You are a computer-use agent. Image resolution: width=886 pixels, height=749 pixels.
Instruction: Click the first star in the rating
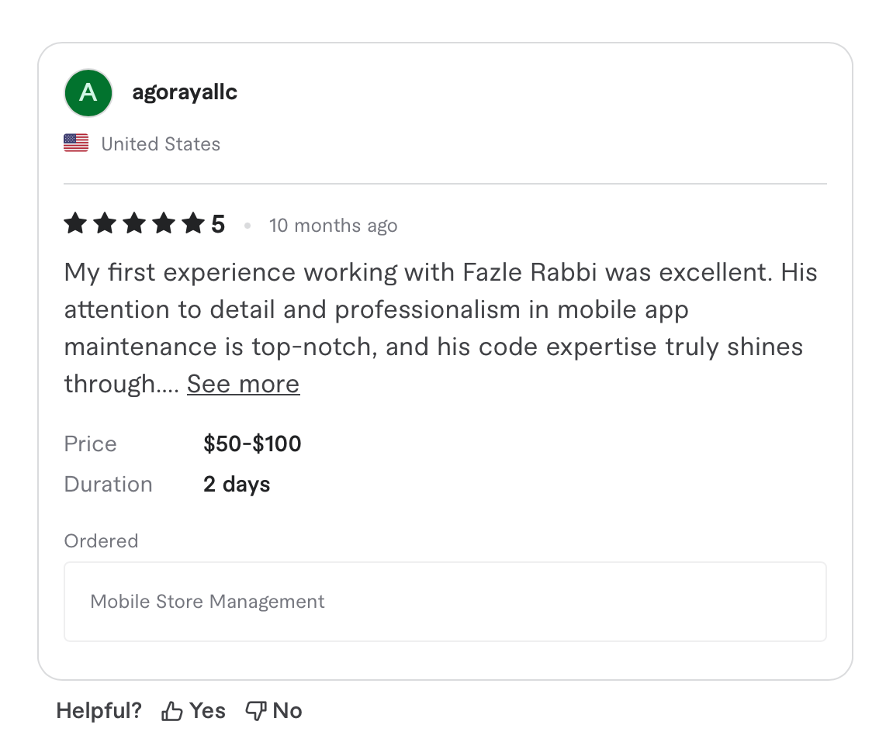(74, 223)
